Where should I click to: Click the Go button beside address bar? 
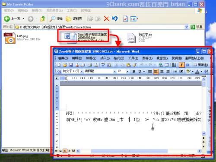(197, 27)
